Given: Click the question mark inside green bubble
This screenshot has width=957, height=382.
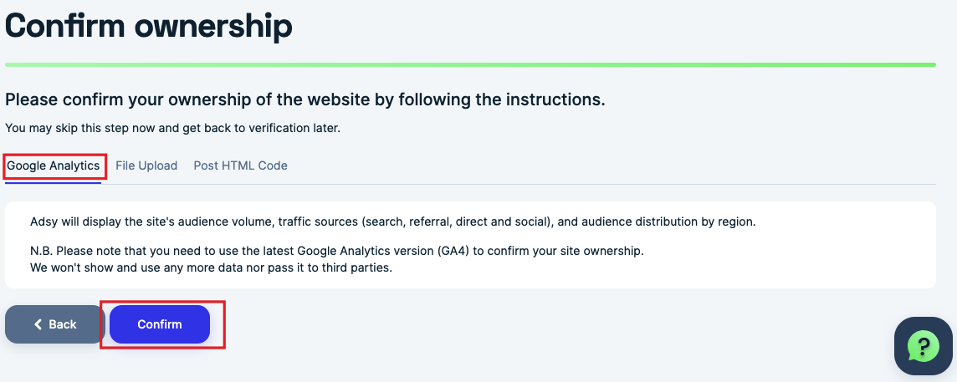Looking at the screenshot, I should (x=924, y=346).
